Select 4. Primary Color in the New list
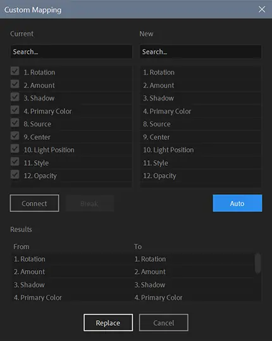The height and width of the screenshot is (341, 272). click(201, 111)
